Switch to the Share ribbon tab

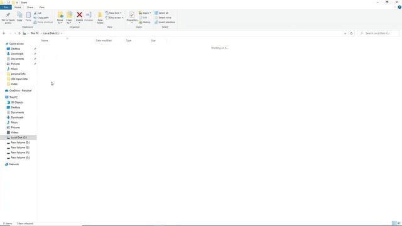coord(30,7)
